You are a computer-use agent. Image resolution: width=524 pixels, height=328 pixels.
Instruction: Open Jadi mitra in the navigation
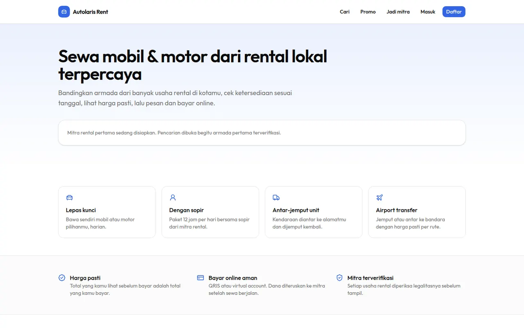(x=398, y=12)
